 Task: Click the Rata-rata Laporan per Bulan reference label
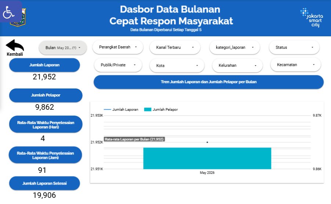coord(134,139)
